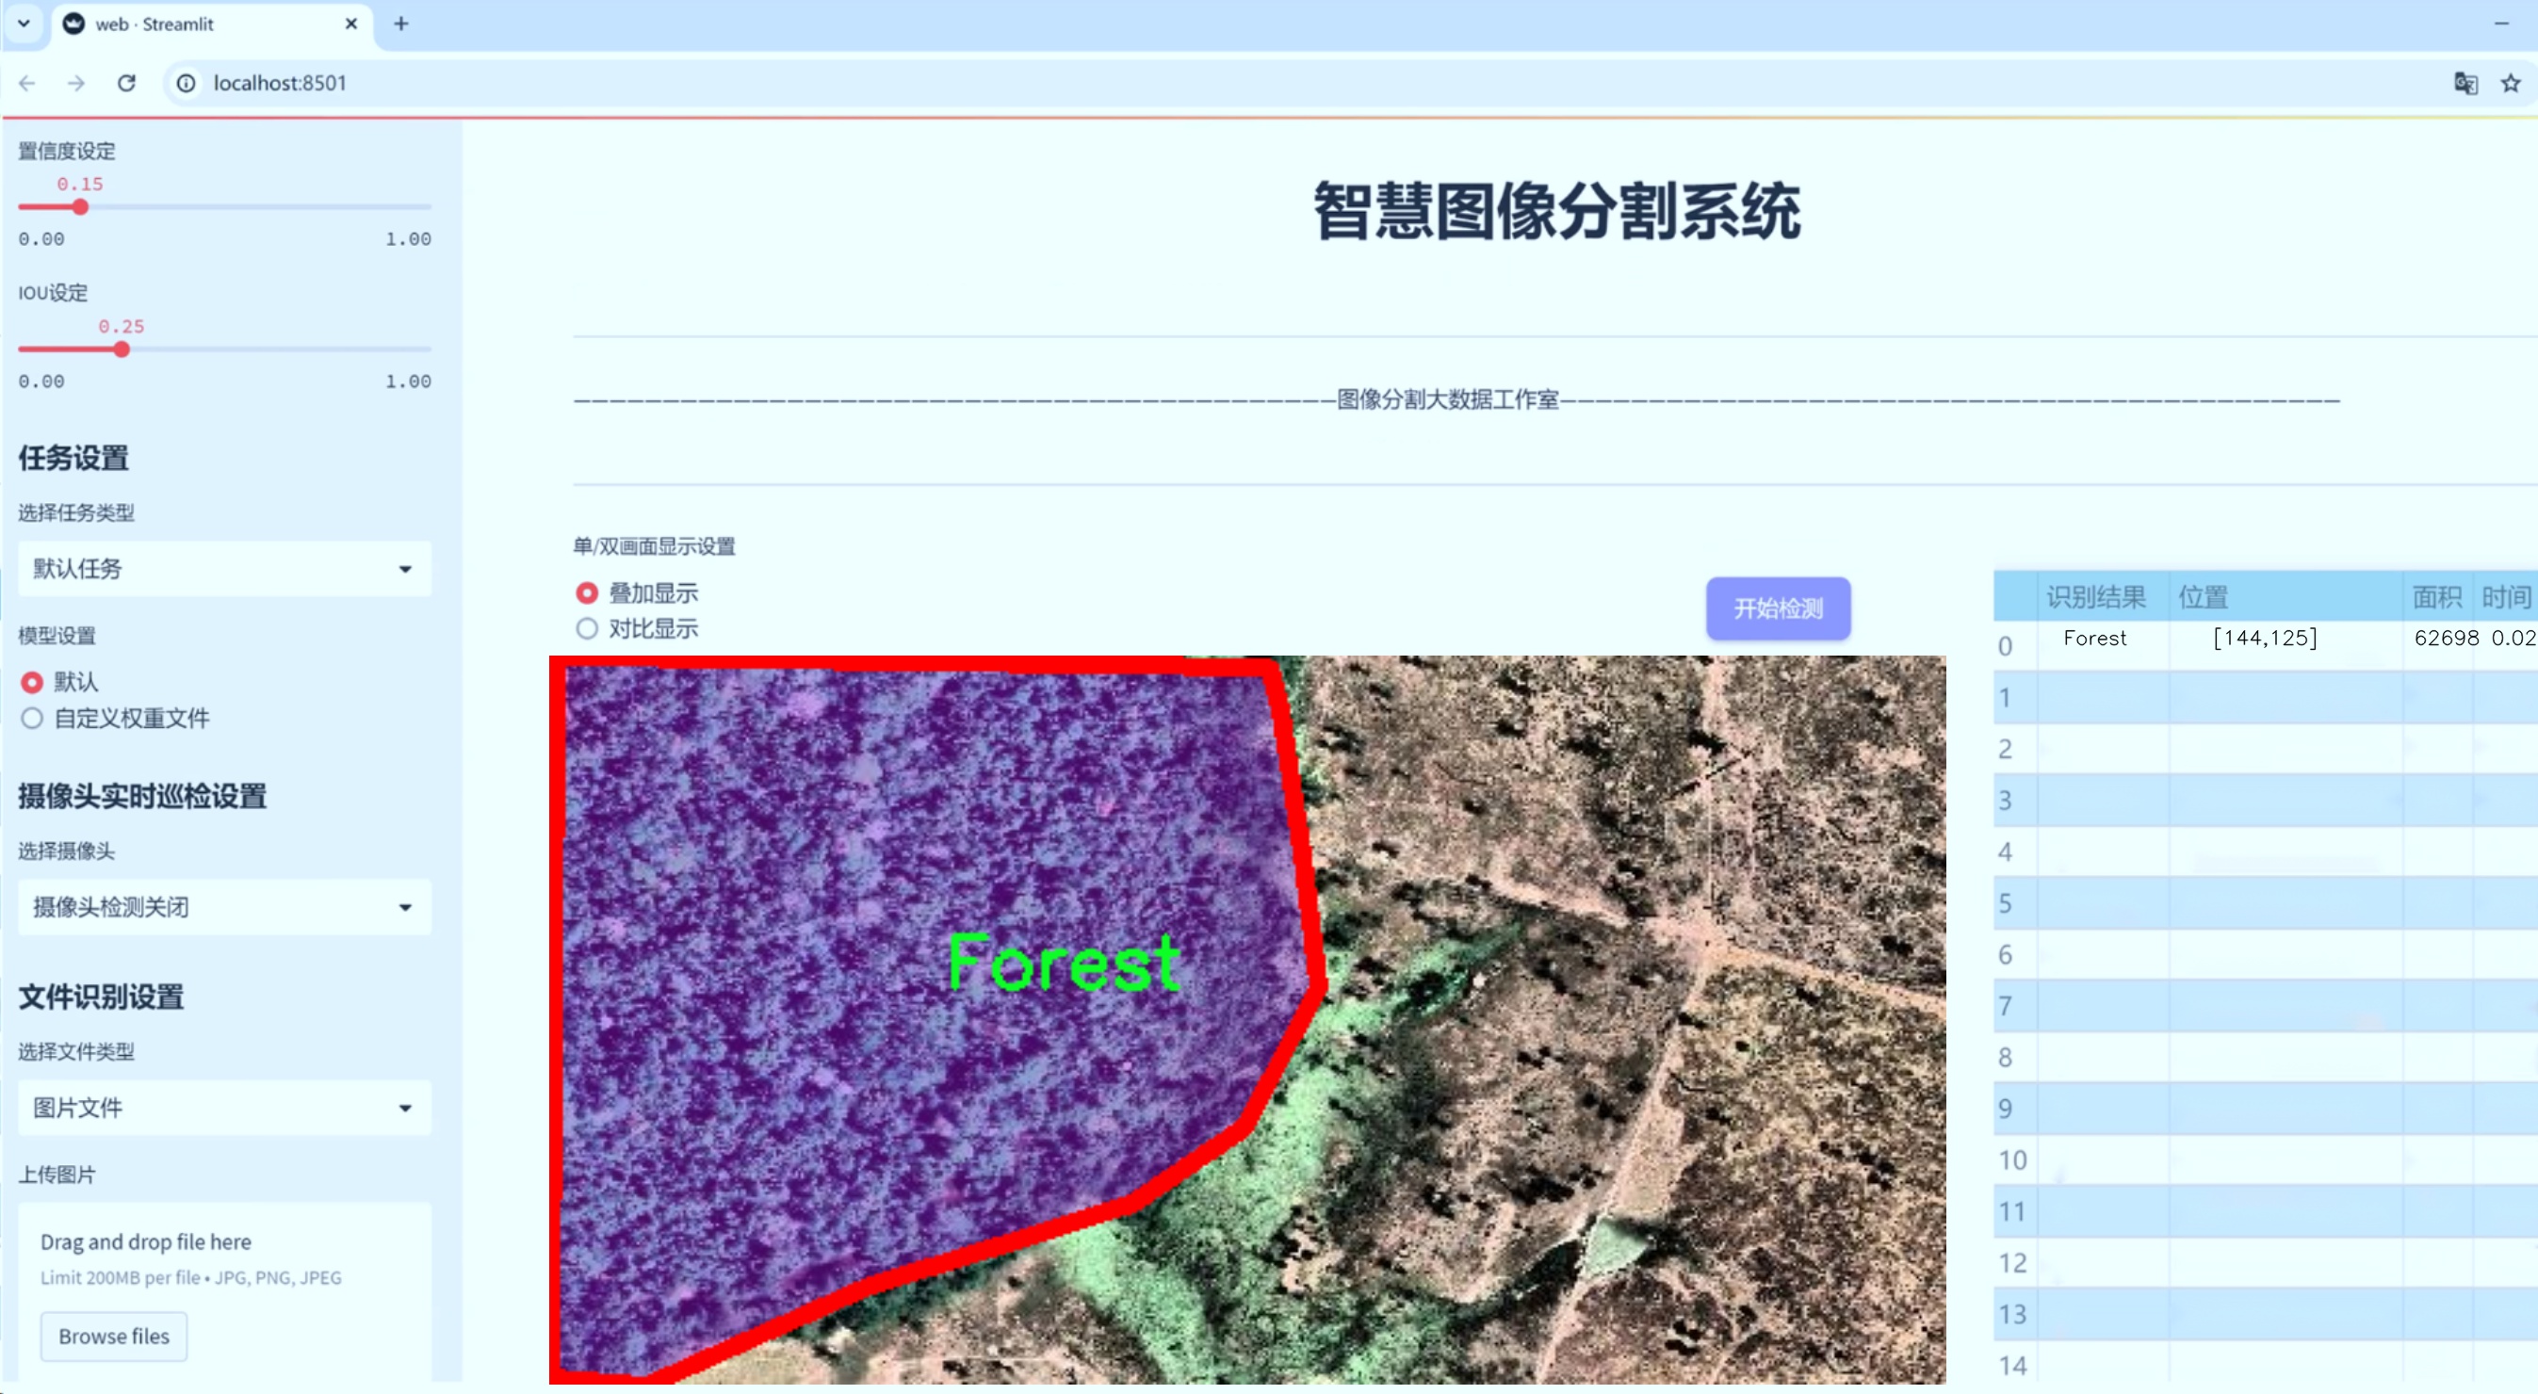
Task: Select 叠加显示 radio option
Action: 587,593
